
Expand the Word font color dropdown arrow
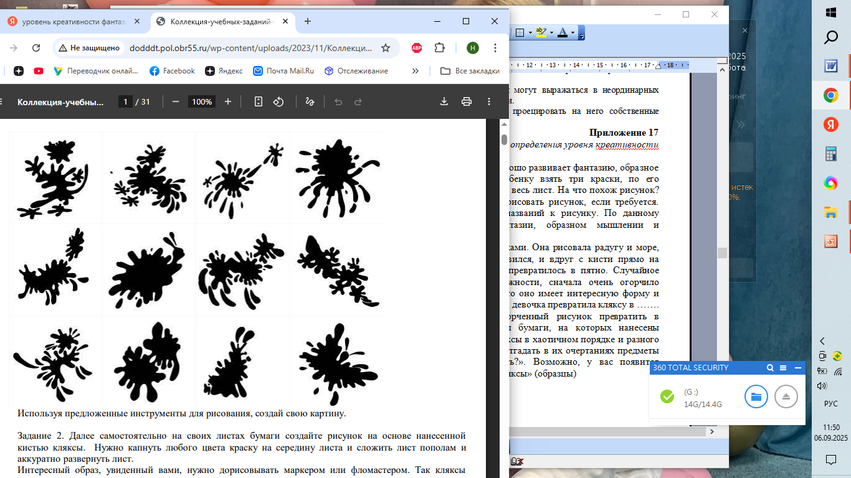pos(573,32)
